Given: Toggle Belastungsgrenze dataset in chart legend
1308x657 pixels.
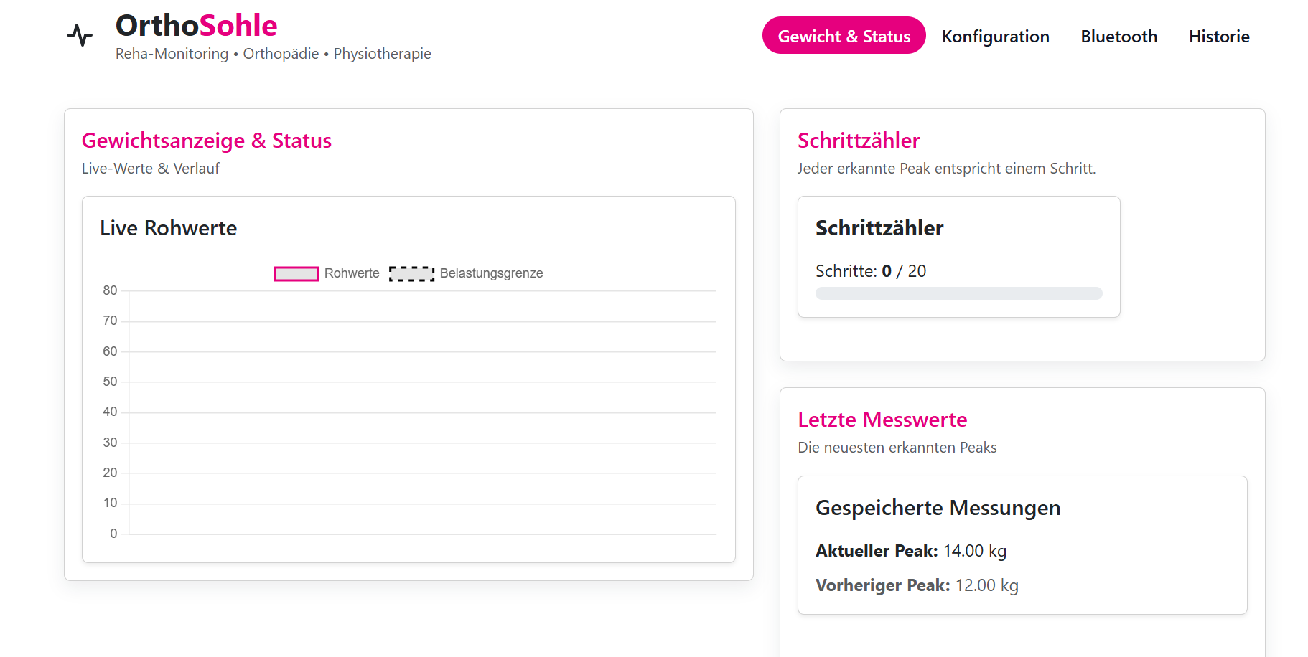Looking at the screenshot, I should pyautogui.click(x=491, y=273).
